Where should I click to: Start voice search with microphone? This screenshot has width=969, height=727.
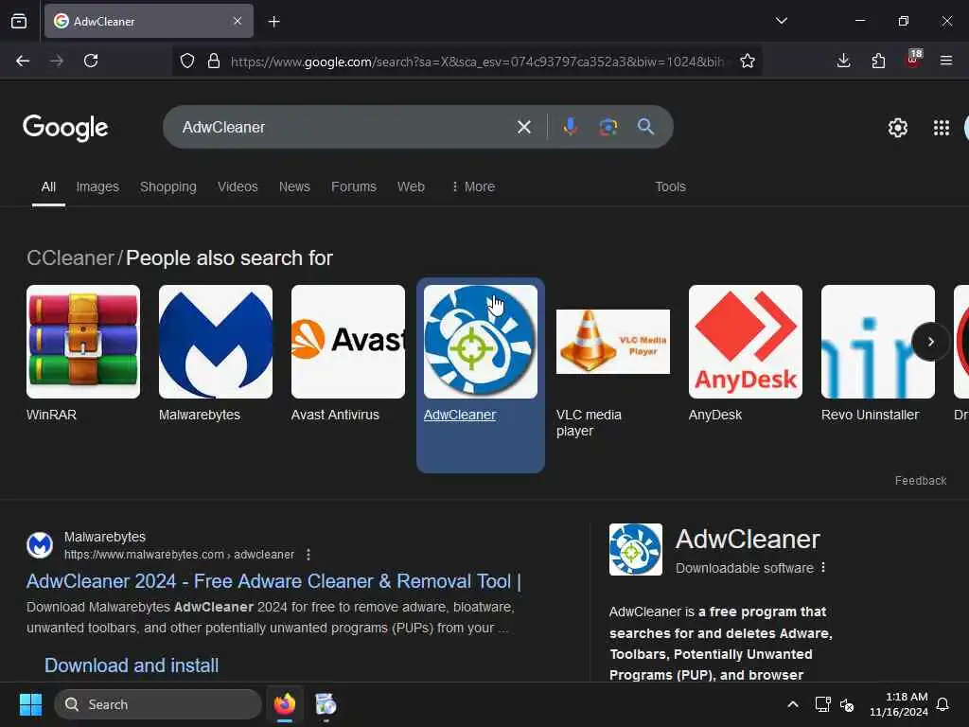(x=571, y=127)
